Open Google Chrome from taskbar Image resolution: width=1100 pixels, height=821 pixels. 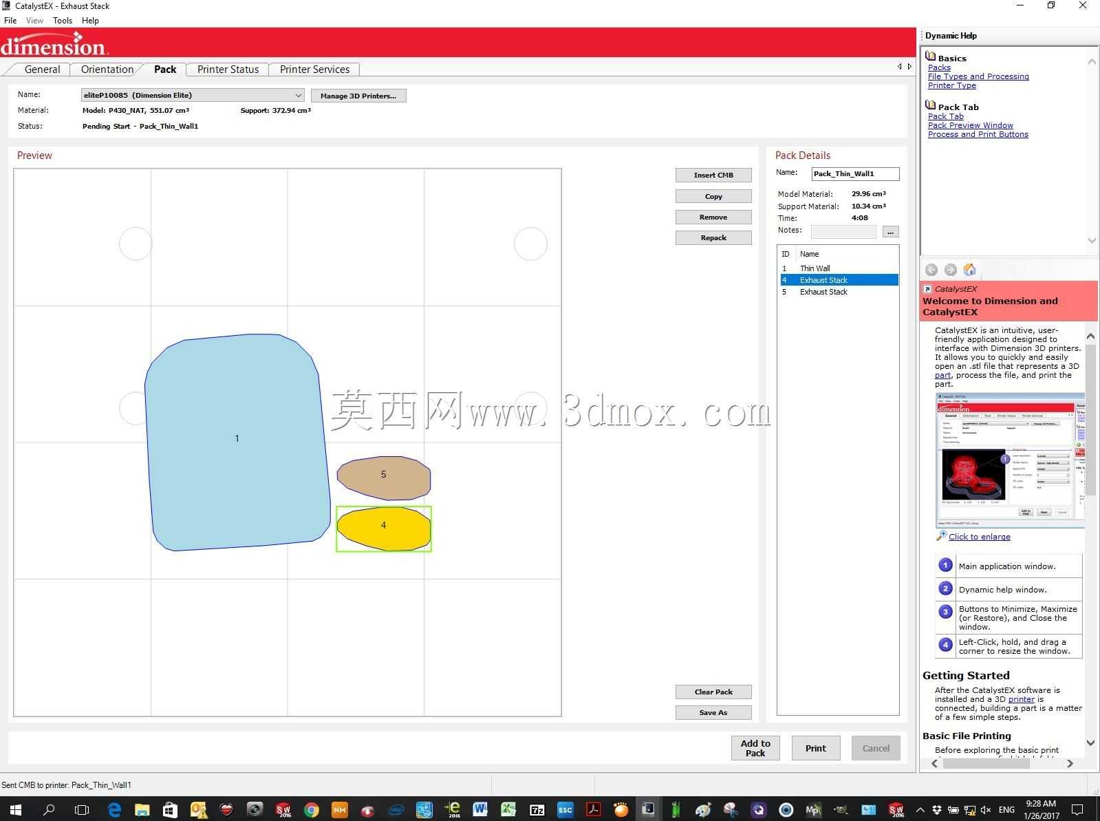311,809
